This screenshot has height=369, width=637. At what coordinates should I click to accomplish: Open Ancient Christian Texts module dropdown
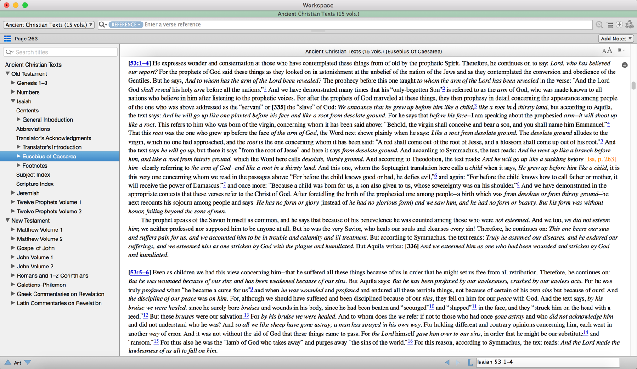click(x=49, y=25)
